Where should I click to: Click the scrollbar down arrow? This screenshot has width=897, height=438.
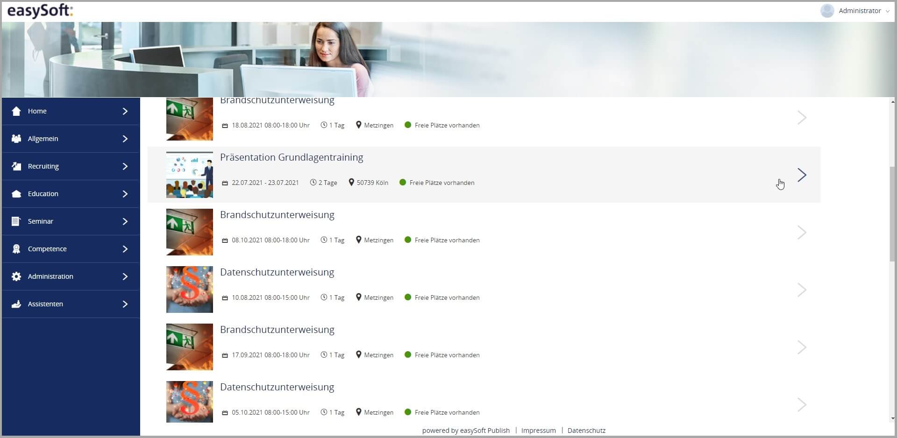[892, 419]
